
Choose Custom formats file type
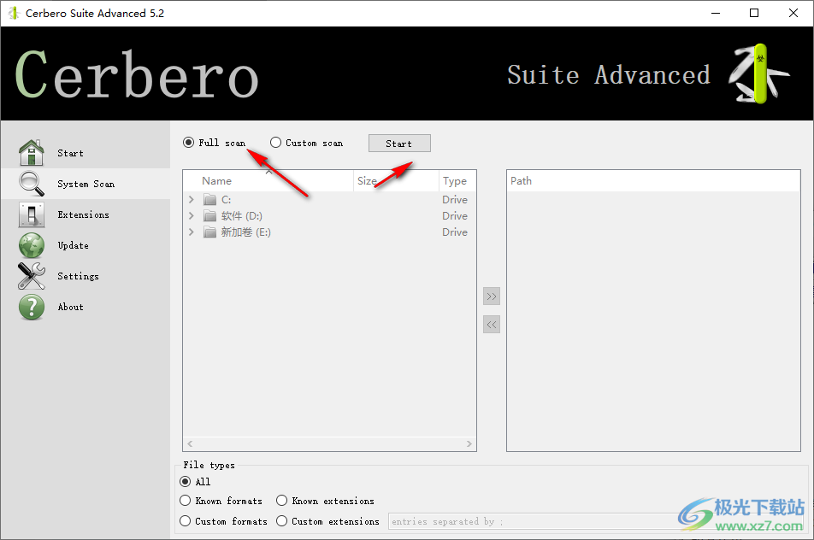[x=185, y=520]
